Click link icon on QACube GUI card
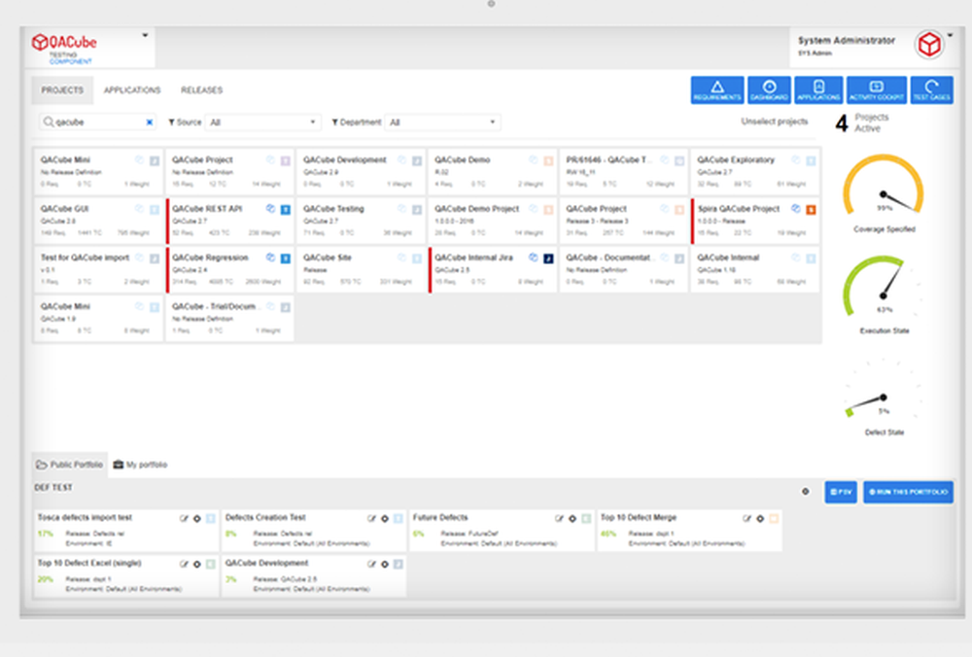 tap(139, 209)
